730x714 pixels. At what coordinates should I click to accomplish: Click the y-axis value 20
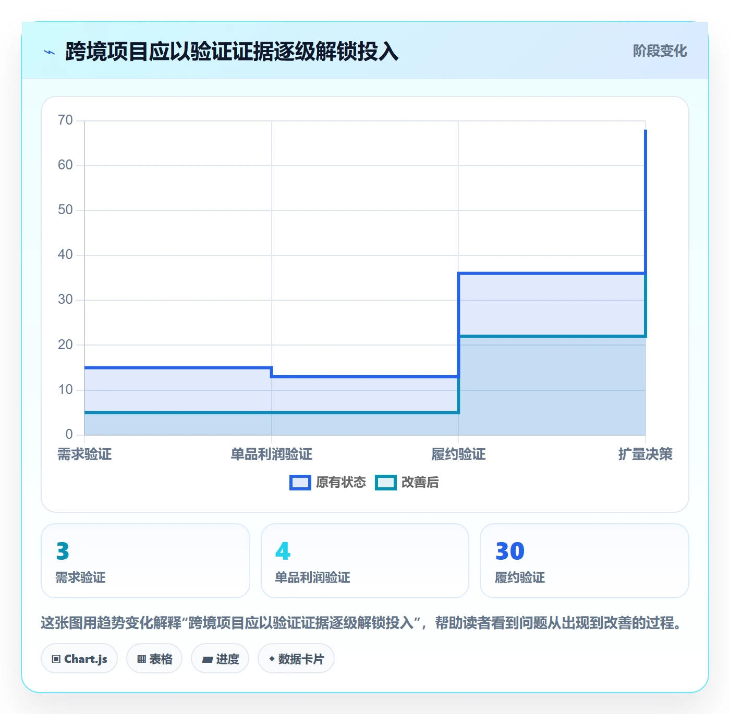coord(65,345)
